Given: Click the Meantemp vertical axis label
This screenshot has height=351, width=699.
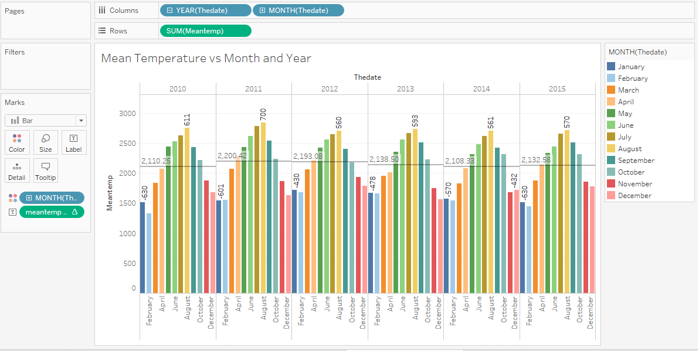Looking at the screenshot, I should coord(109,192).
